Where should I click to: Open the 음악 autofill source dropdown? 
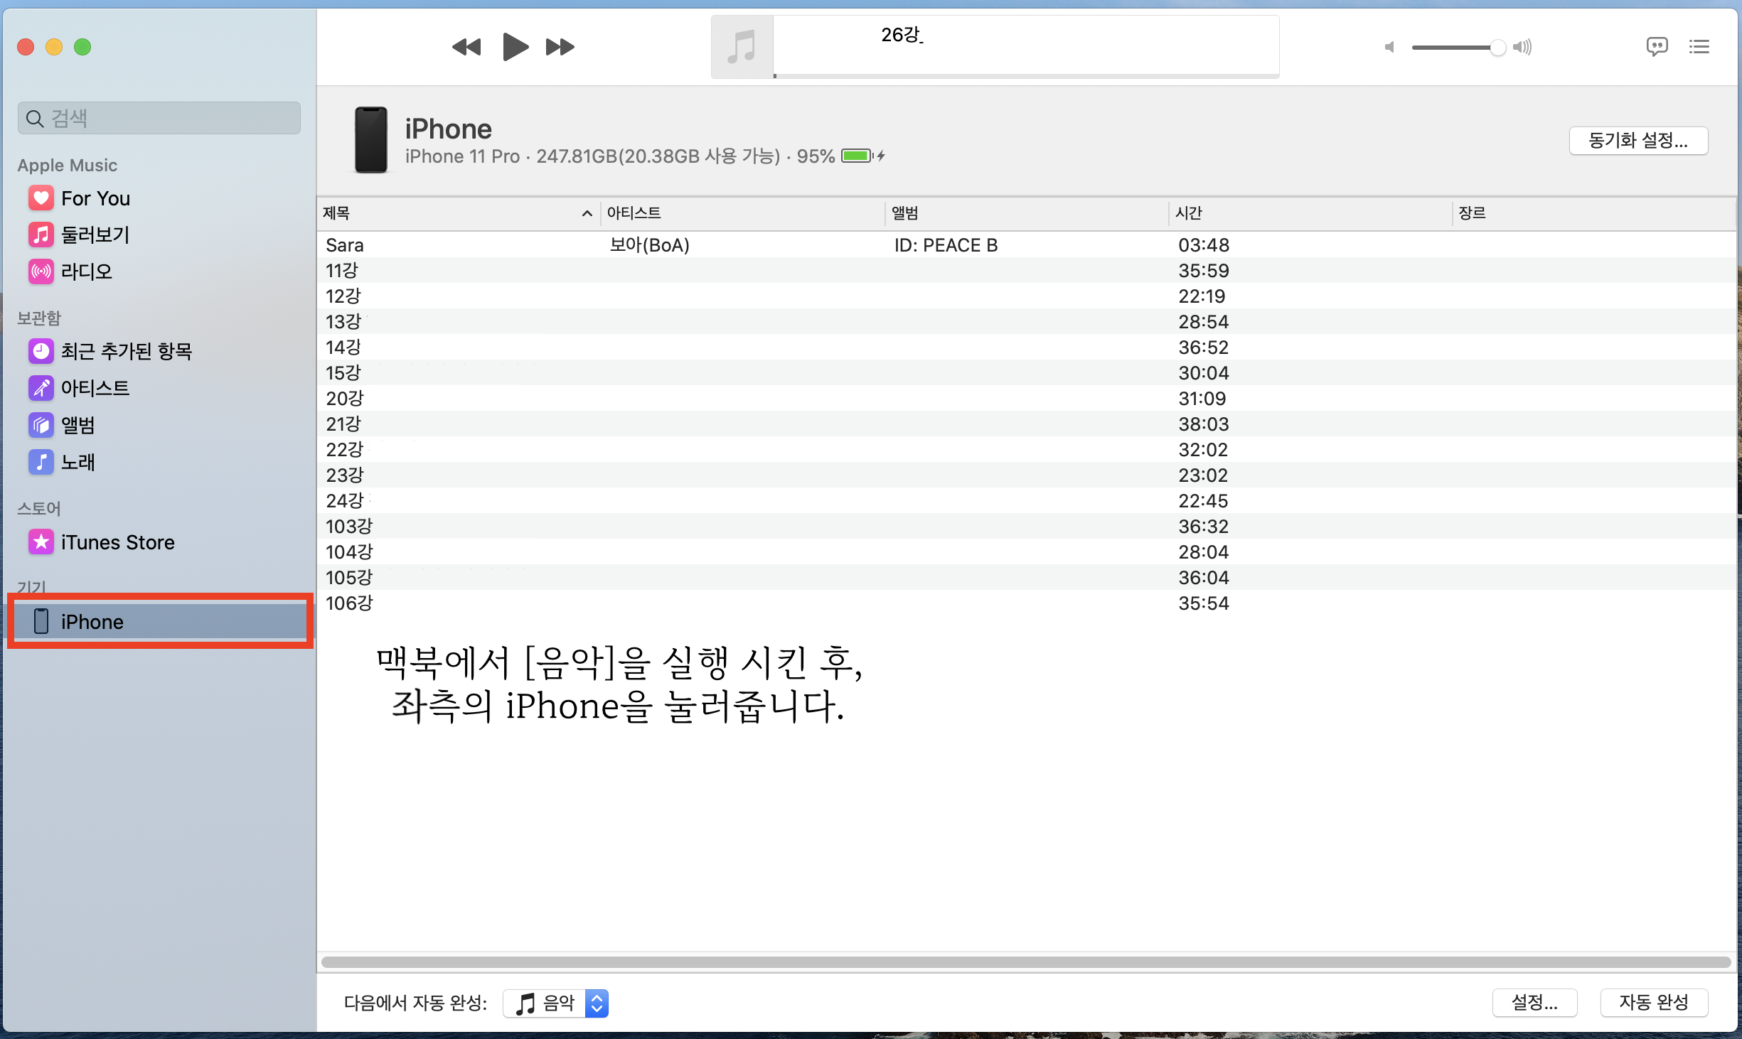click(x=556, y=1003)
